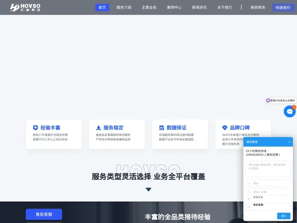Click hotline number 15960636633
The image size is (297, 223).
[255, 155]
